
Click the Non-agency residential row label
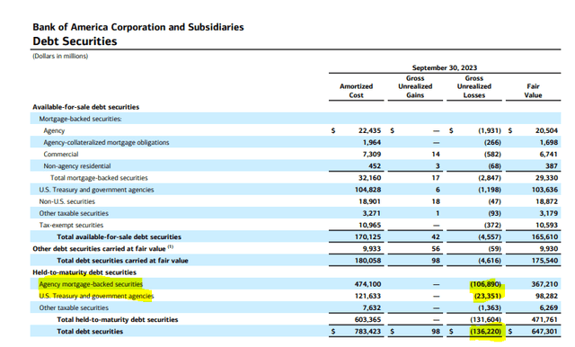(77, 166)
